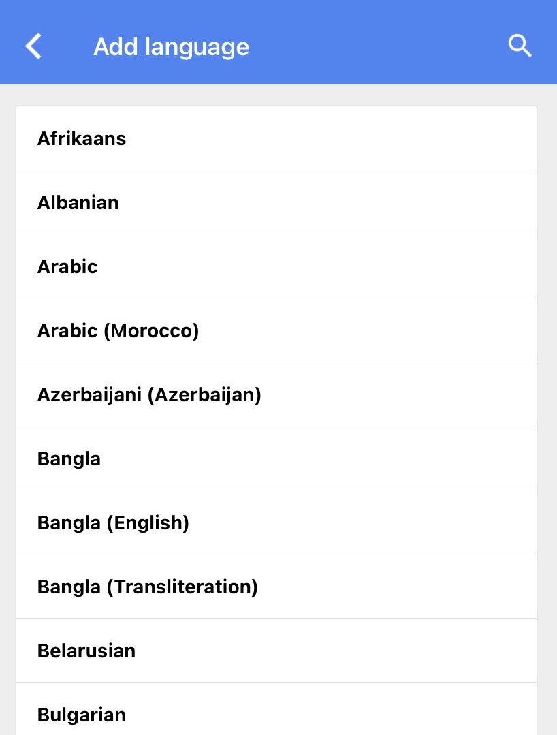Tap the back arrow icon
Viewport: 557px width, 735px height.
[33, 46]
